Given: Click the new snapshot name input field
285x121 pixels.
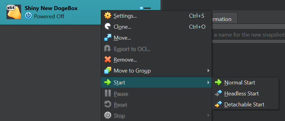Looking at the screenshot, I should tap(248, 34).
